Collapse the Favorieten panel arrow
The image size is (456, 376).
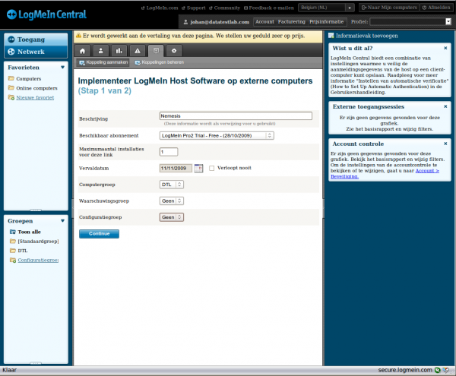click(62, 68)
